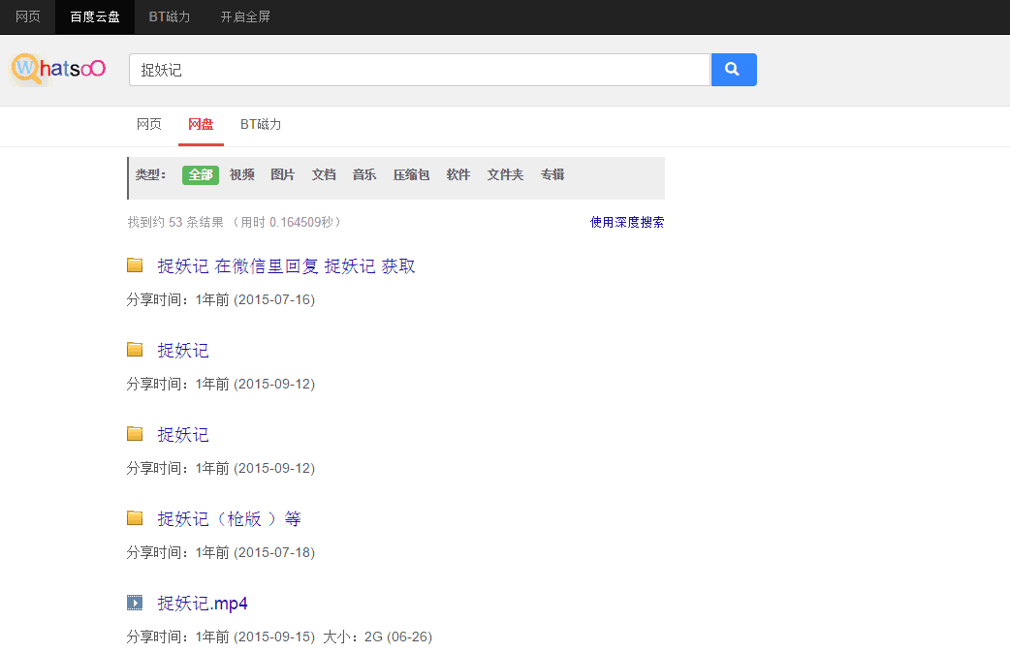
Task: Filter results by 文件夹 type
Action: (x=505, y=175)
